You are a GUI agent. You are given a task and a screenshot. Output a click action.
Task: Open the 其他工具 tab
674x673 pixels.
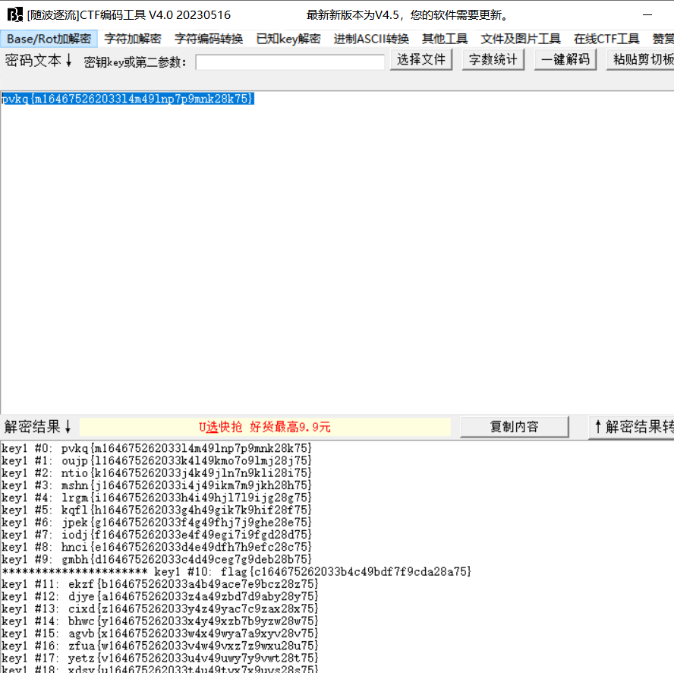[444, 38]
